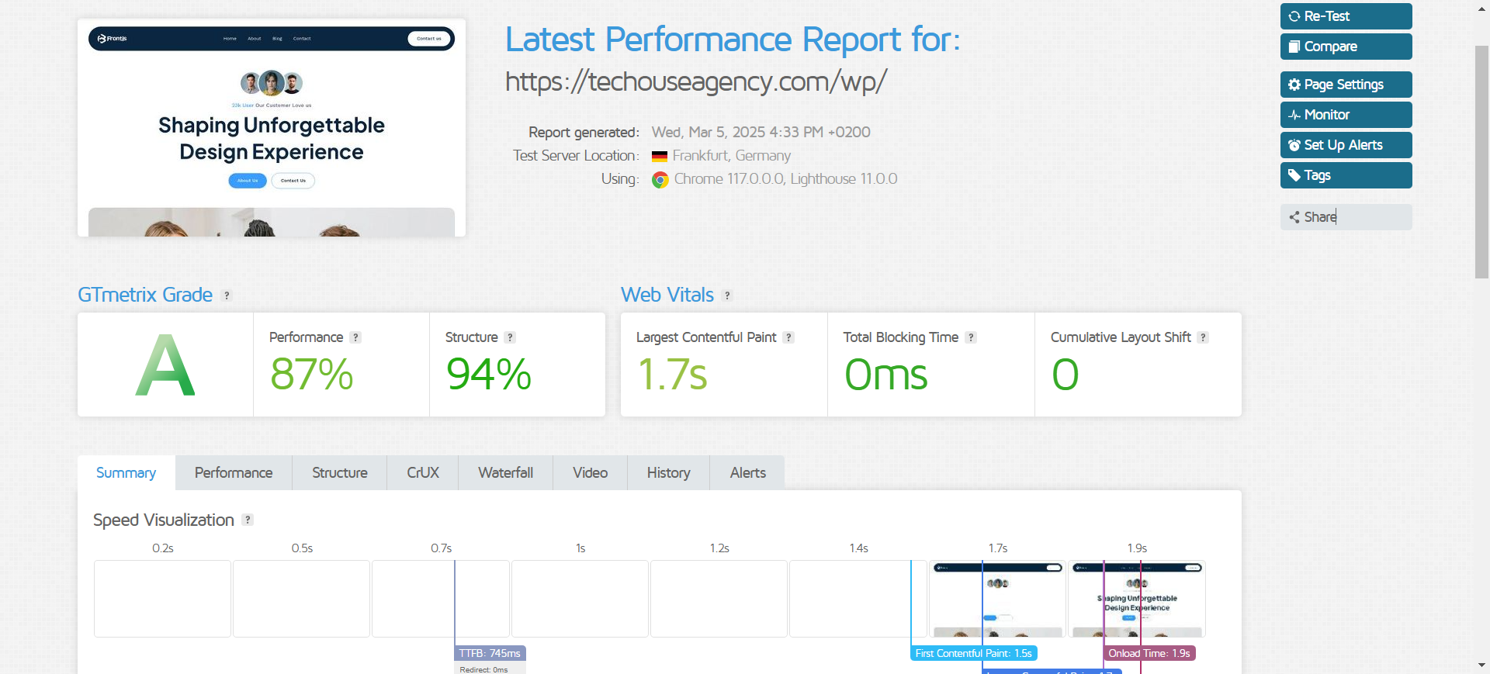Image resolution: width=1490 pixels, height=674 pixels.
Task: Open the Structure tab
Action: (339, 473)
